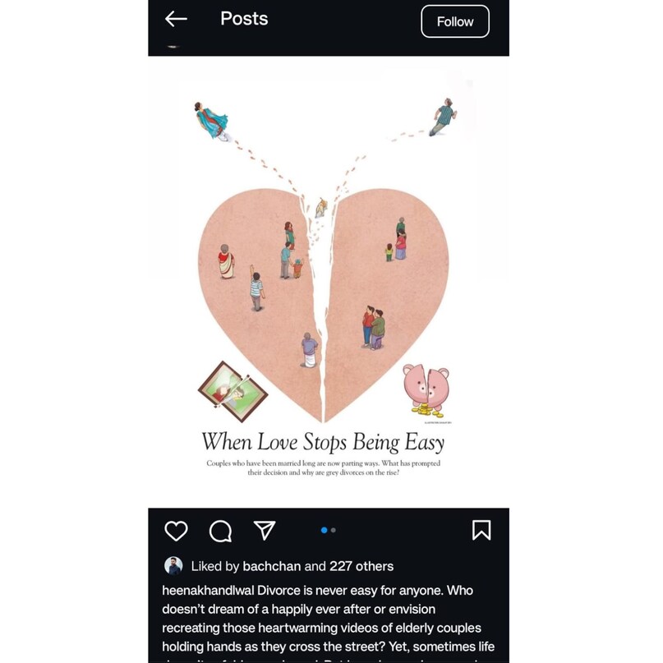Open comments via speech bubble icon
The width and height of the screenshot is (663, 663).
point(220,531)
